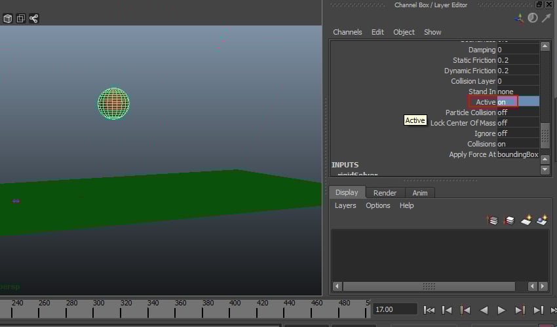Open the Edit menu in Channel Box

(377, 32)
